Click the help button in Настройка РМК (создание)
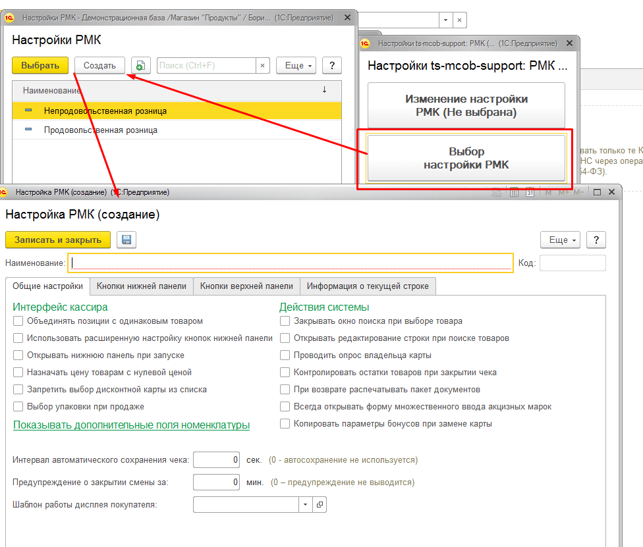 tap(596, 240)
